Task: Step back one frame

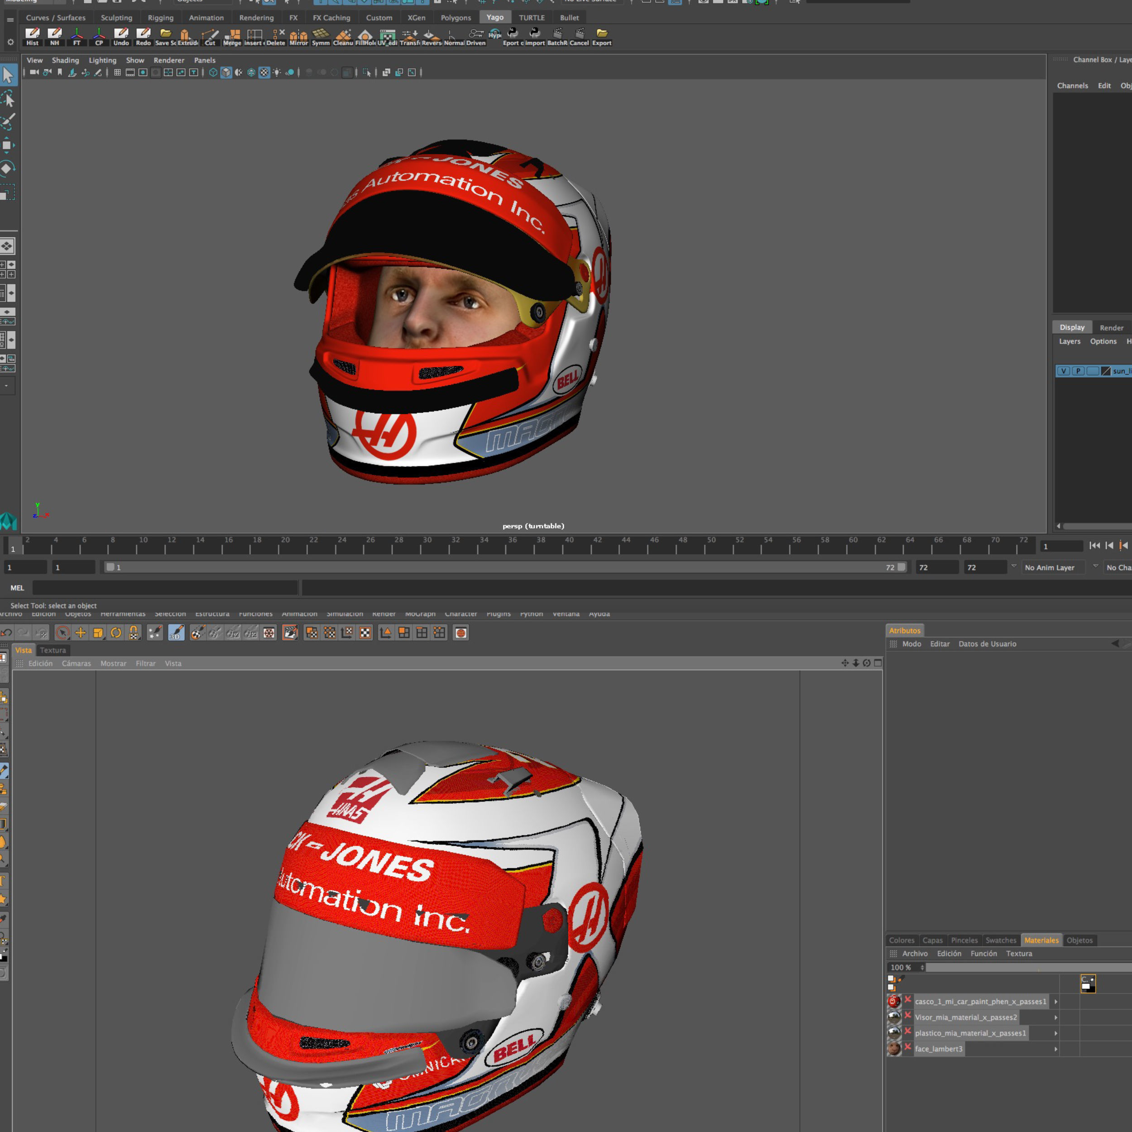Action: pos(1109,546)
